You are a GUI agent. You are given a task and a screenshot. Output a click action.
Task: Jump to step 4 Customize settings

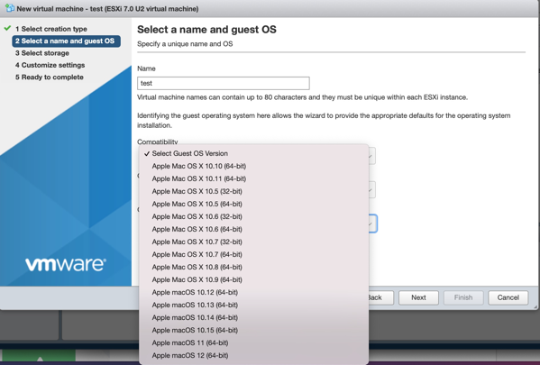point(50,65)
